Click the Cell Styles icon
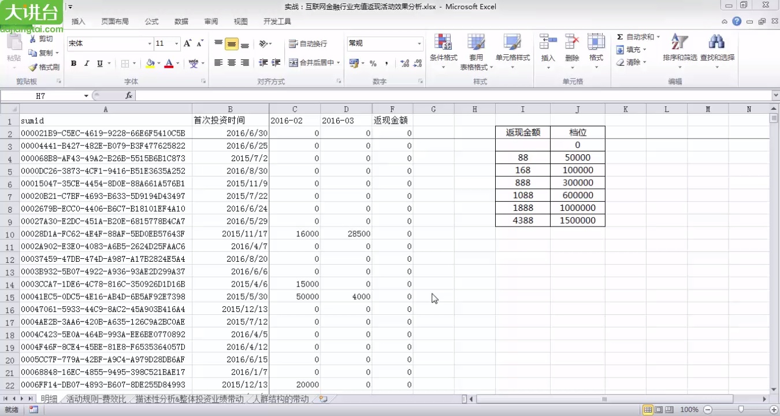The image size is (780, 416). [x=512, y=42]
